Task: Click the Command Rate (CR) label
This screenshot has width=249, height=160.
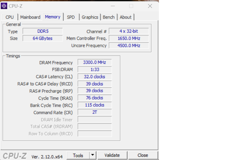Action: click(53, 112)
